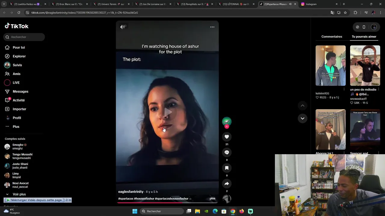Screen dimensions: 385x216
Task: Open Windows Start button
Action: 135,211
